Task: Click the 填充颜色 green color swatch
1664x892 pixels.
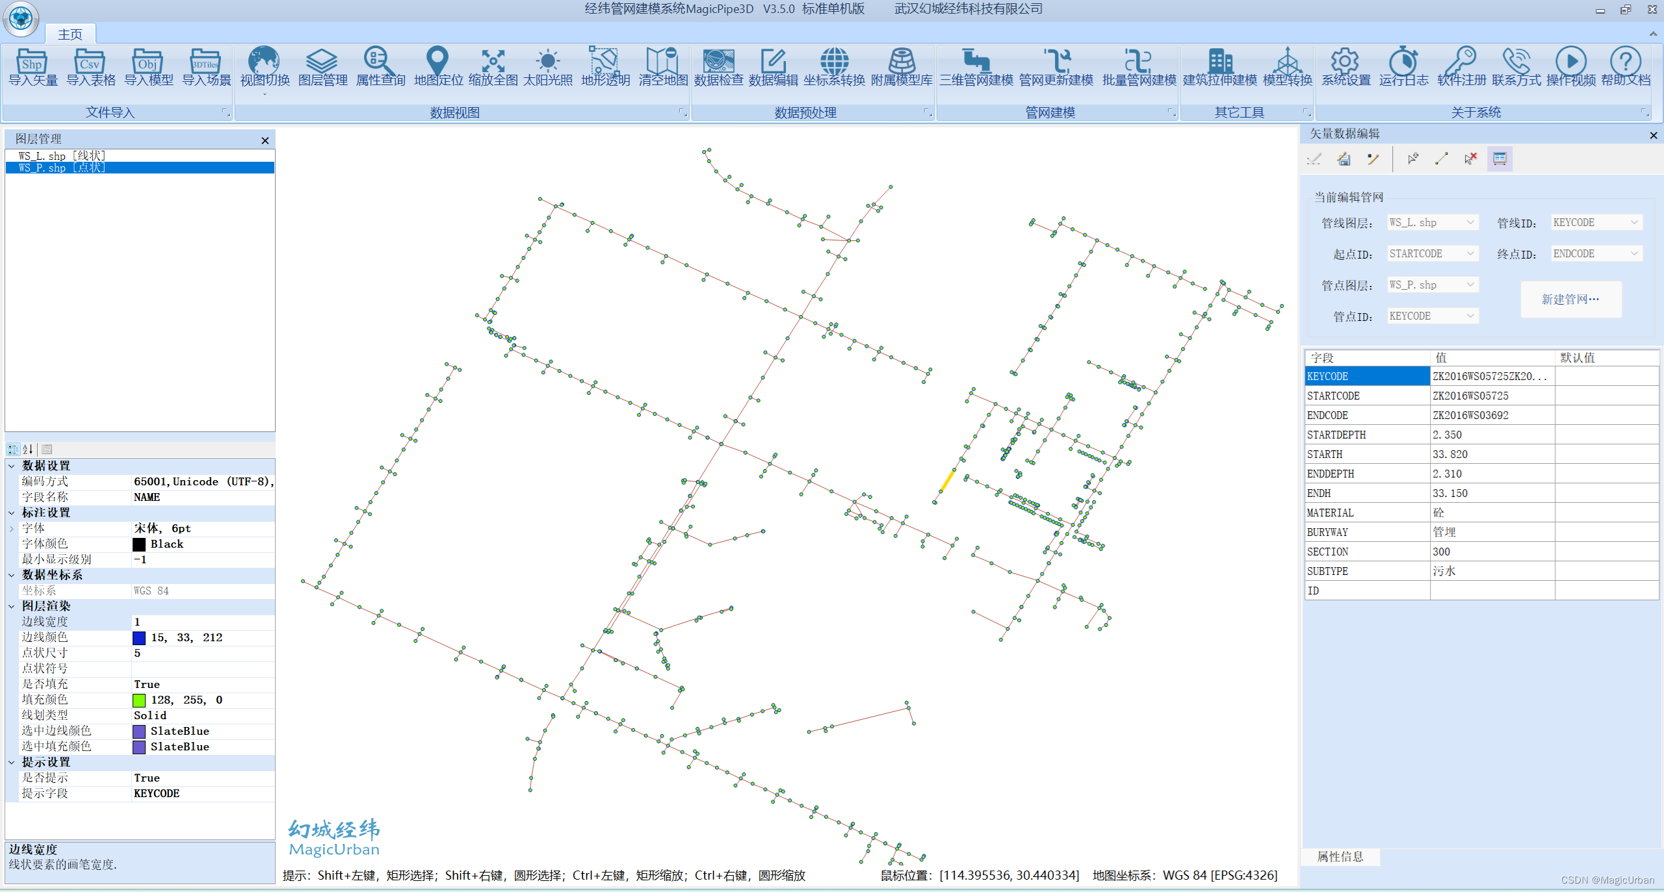Action: 139,700
